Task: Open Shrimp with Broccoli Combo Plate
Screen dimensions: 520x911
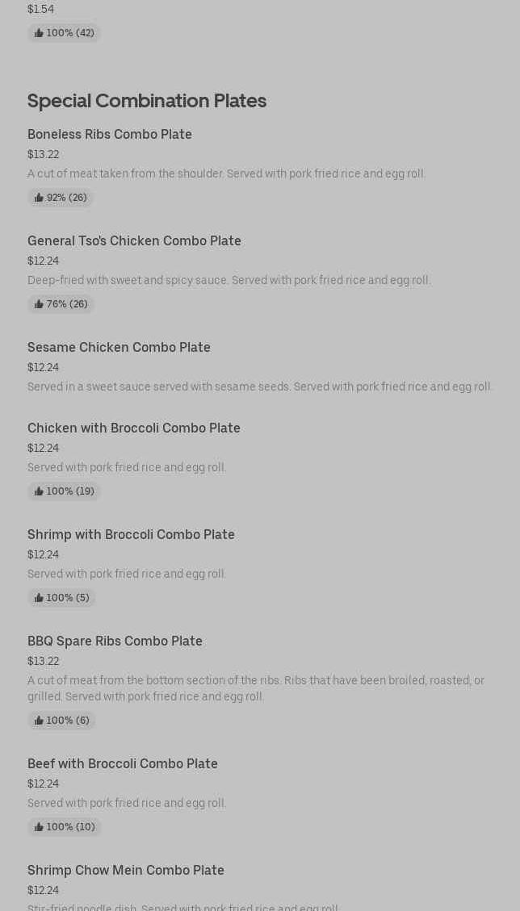Action: pos(131,534)
